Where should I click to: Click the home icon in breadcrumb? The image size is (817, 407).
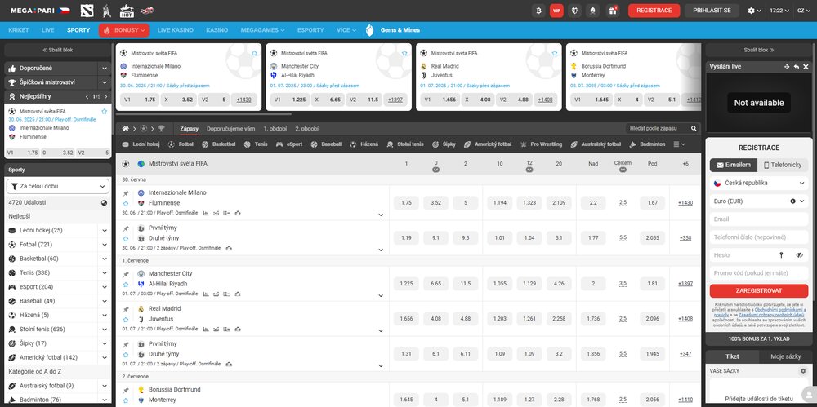126,129
